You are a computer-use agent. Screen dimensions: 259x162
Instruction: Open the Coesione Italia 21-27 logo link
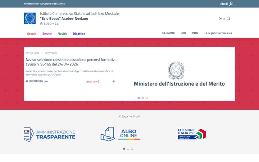192,134
